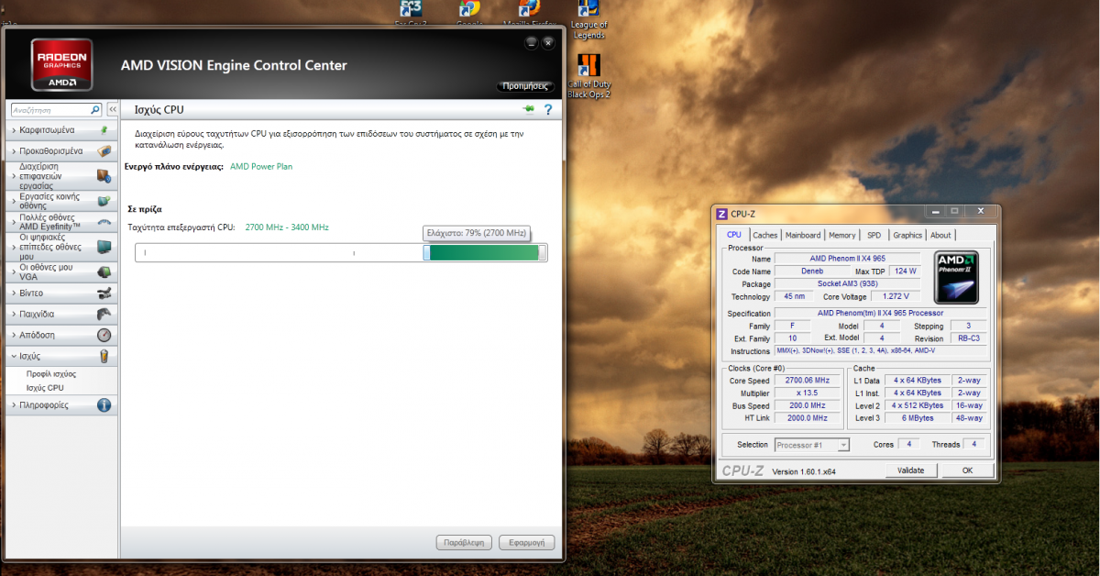Switch to the Caches tab in CPU-Z
1100x576 pixels.
tap(764, 235)
